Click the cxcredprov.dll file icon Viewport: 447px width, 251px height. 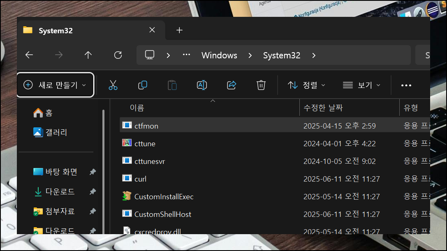(x=127, y=230)
